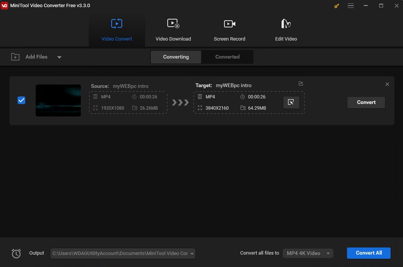The height and width of the screenshot is (267, 403).
Task: Minimize the MiniTool window
Action: pyautogui.click(x=365, y=6)
